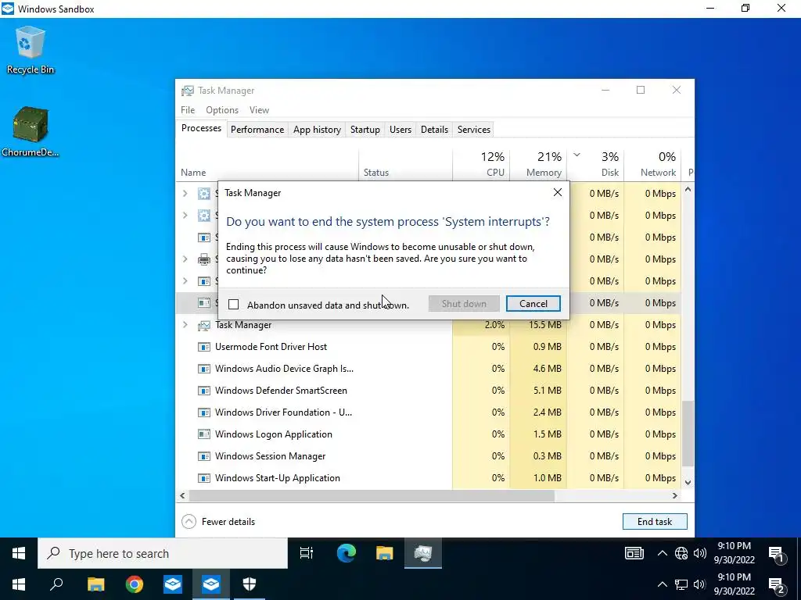
Task: Switch to the Users tab
Action: pyautogui.click(x=400, y=130)
